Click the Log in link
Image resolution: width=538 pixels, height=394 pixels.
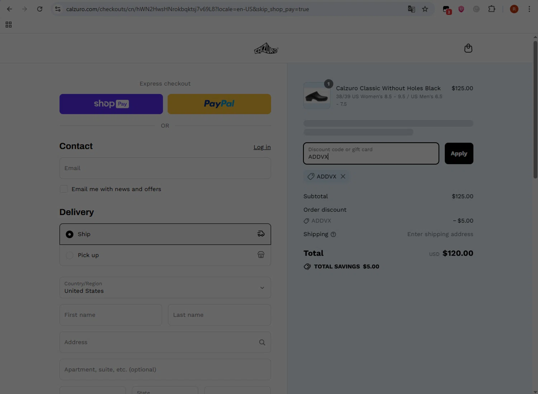tap(262, 147)
